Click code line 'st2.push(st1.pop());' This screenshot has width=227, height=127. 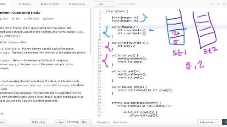click(x=144, y=115)
